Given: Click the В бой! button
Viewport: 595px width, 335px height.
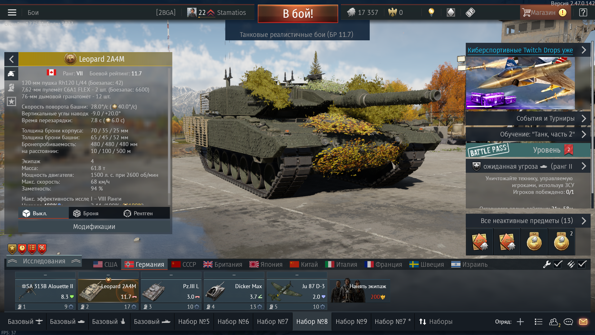Looking at the screenshot, I should [x=298, y=14].
